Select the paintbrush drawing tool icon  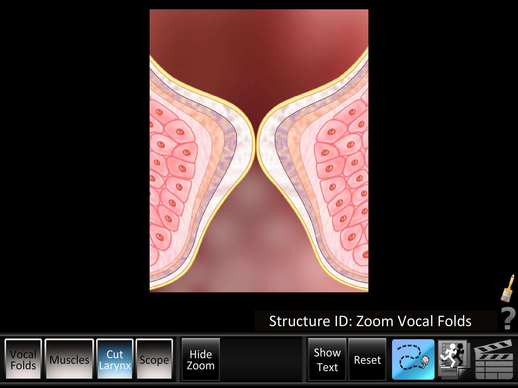click(508, 288)
